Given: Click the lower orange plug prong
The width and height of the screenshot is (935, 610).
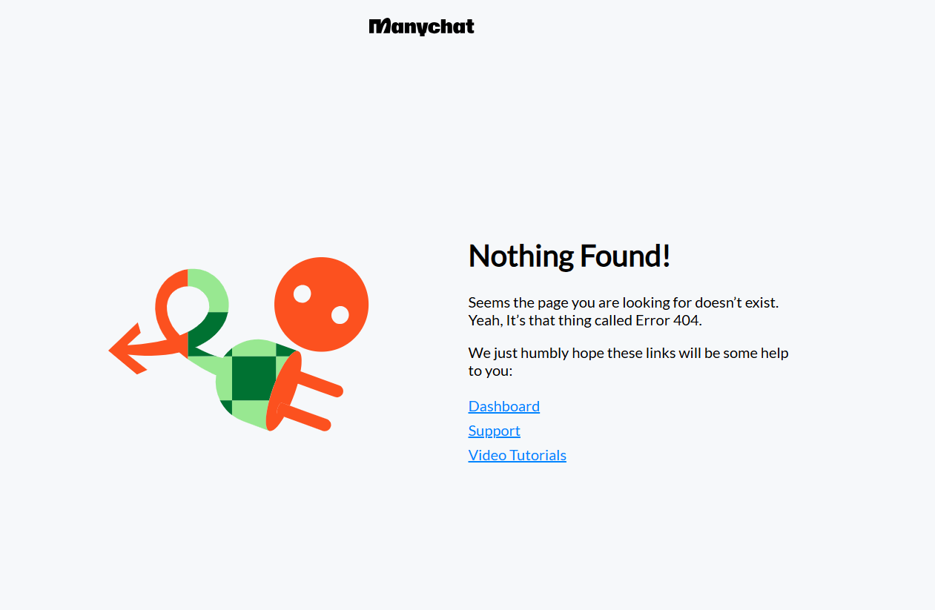Looking at the screenshot, I should [x=304, y=419].
